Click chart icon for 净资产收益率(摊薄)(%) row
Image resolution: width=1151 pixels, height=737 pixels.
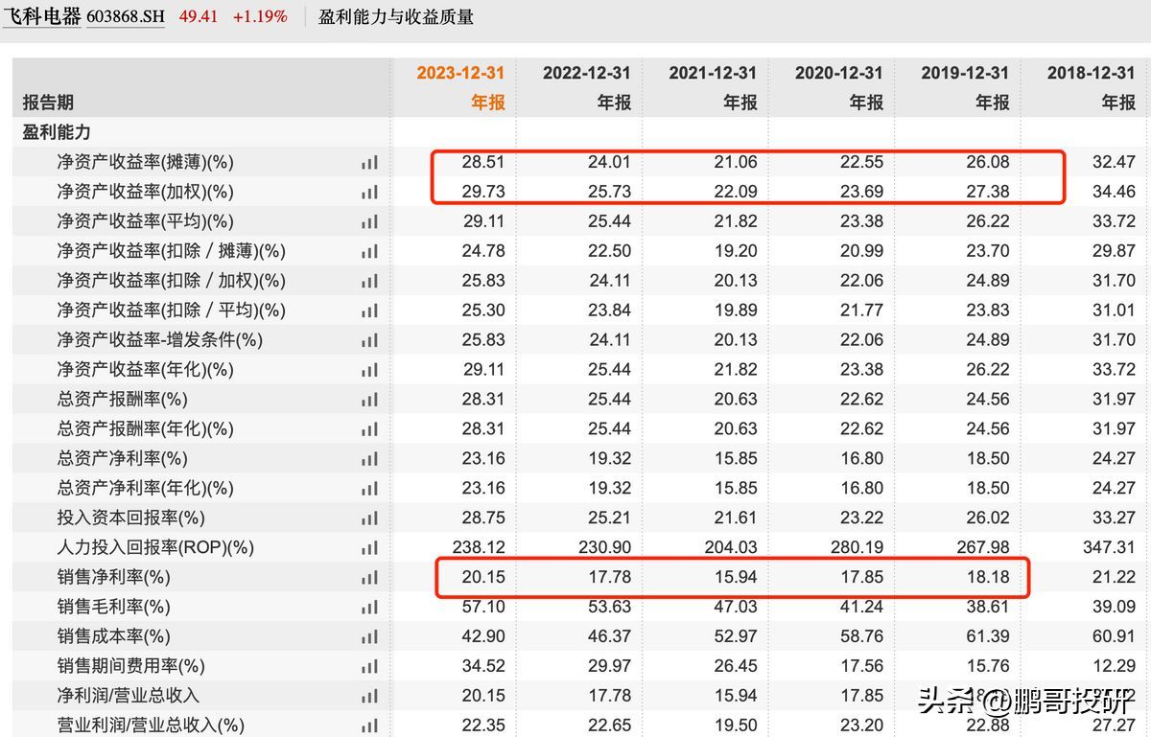[x=369, y=162]
